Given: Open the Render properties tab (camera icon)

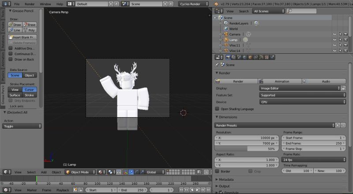Looking at the screenshot, I should tap(228, 57).
